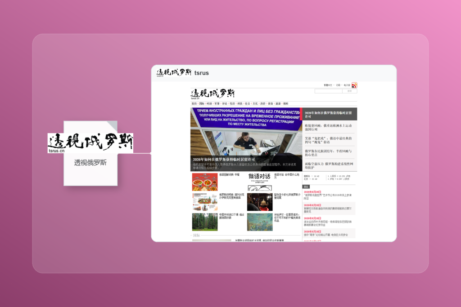Click the 订阅 subscribe link
This screenshot has width=461, height=307.
coord(338,85)
